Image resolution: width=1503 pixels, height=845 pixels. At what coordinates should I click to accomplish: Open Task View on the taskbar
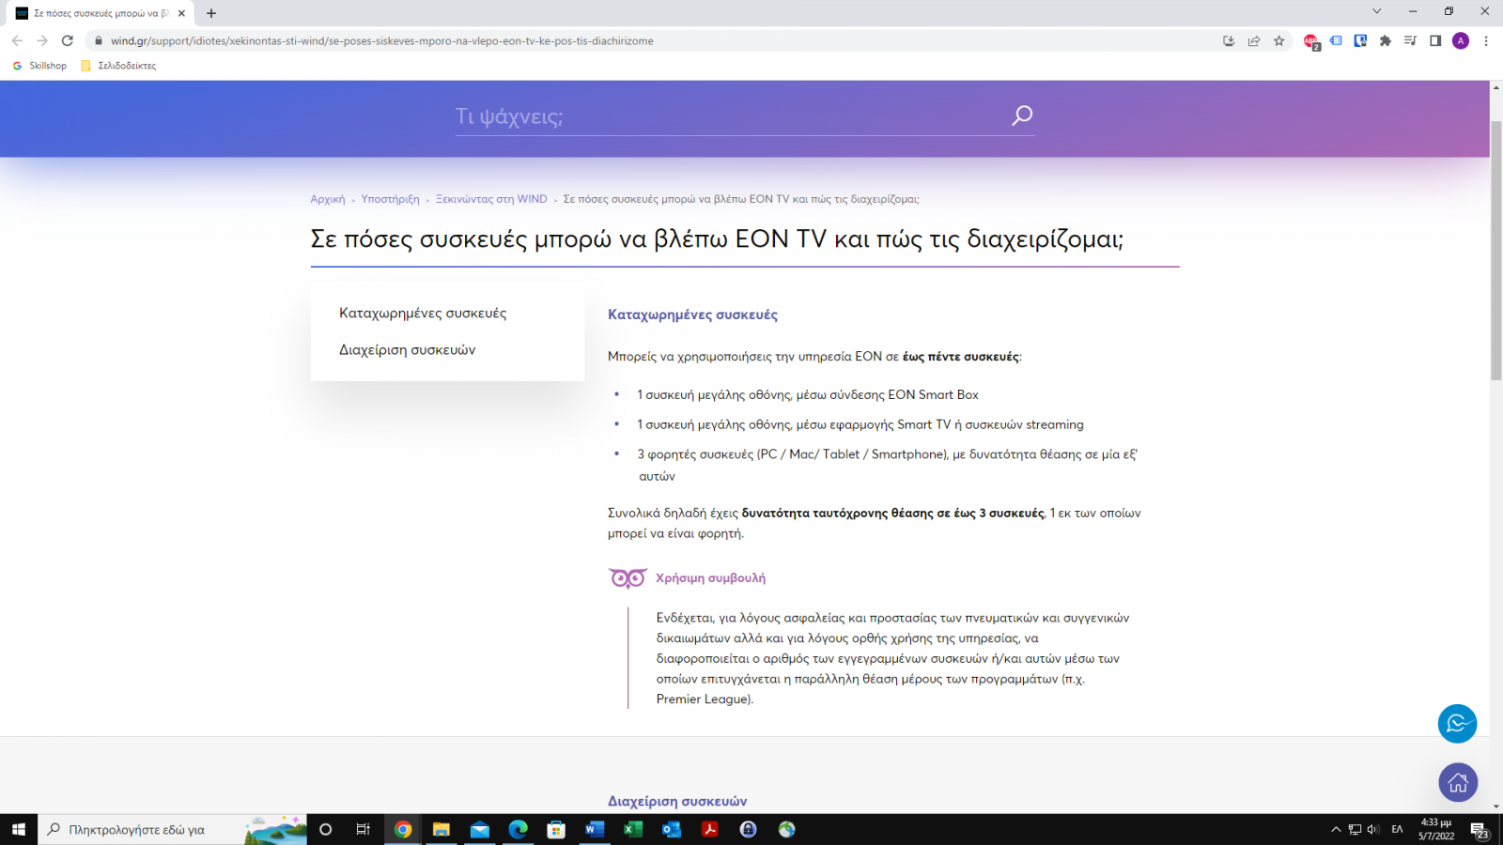tap(364, 829)
